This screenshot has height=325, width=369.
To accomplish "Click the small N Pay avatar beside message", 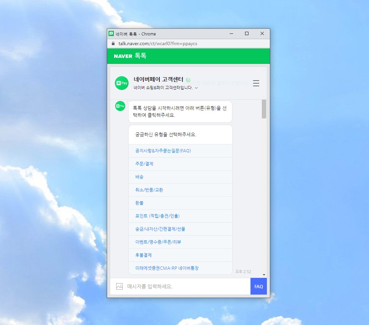I will [120, 106].
